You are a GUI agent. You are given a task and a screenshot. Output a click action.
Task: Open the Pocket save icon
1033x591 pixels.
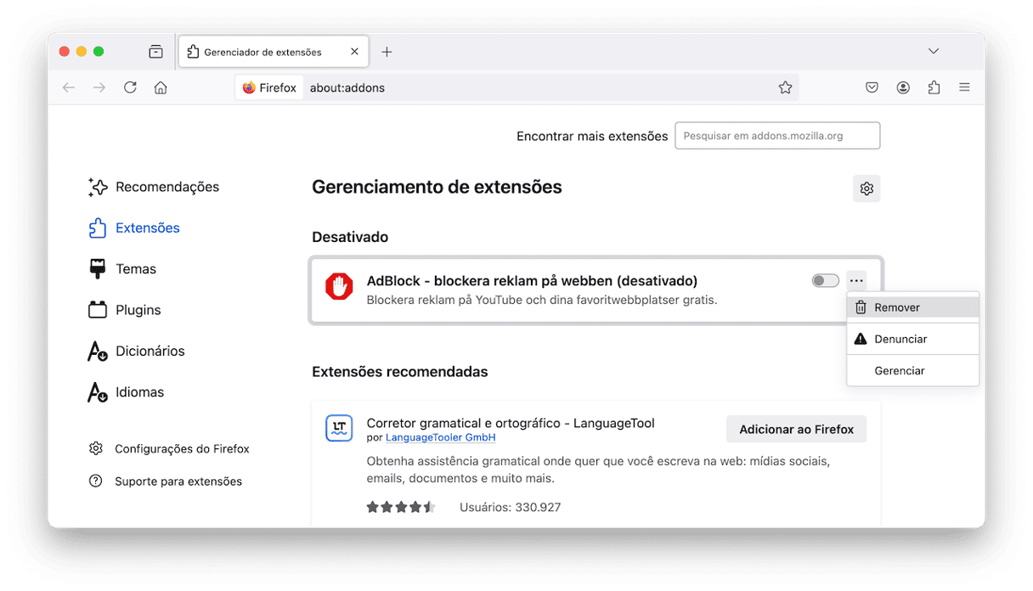(872, 87)
